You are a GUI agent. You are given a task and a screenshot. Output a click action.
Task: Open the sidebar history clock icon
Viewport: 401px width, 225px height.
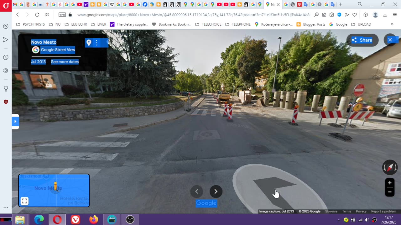coord(6,57)
